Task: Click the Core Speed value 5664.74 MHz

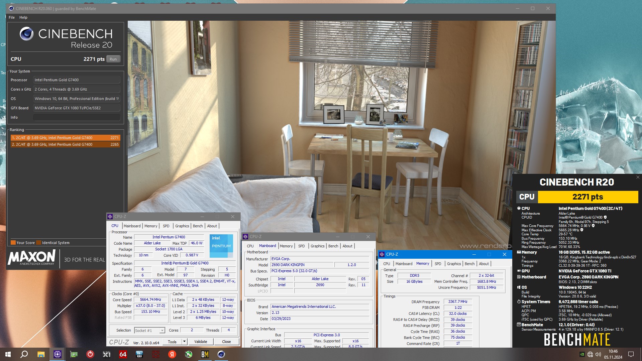Action: pos(151,299)
